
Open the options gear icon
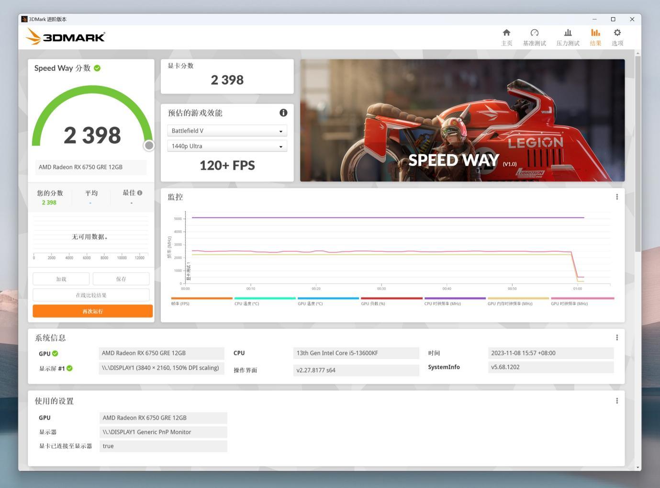click(x=617, y=33)
